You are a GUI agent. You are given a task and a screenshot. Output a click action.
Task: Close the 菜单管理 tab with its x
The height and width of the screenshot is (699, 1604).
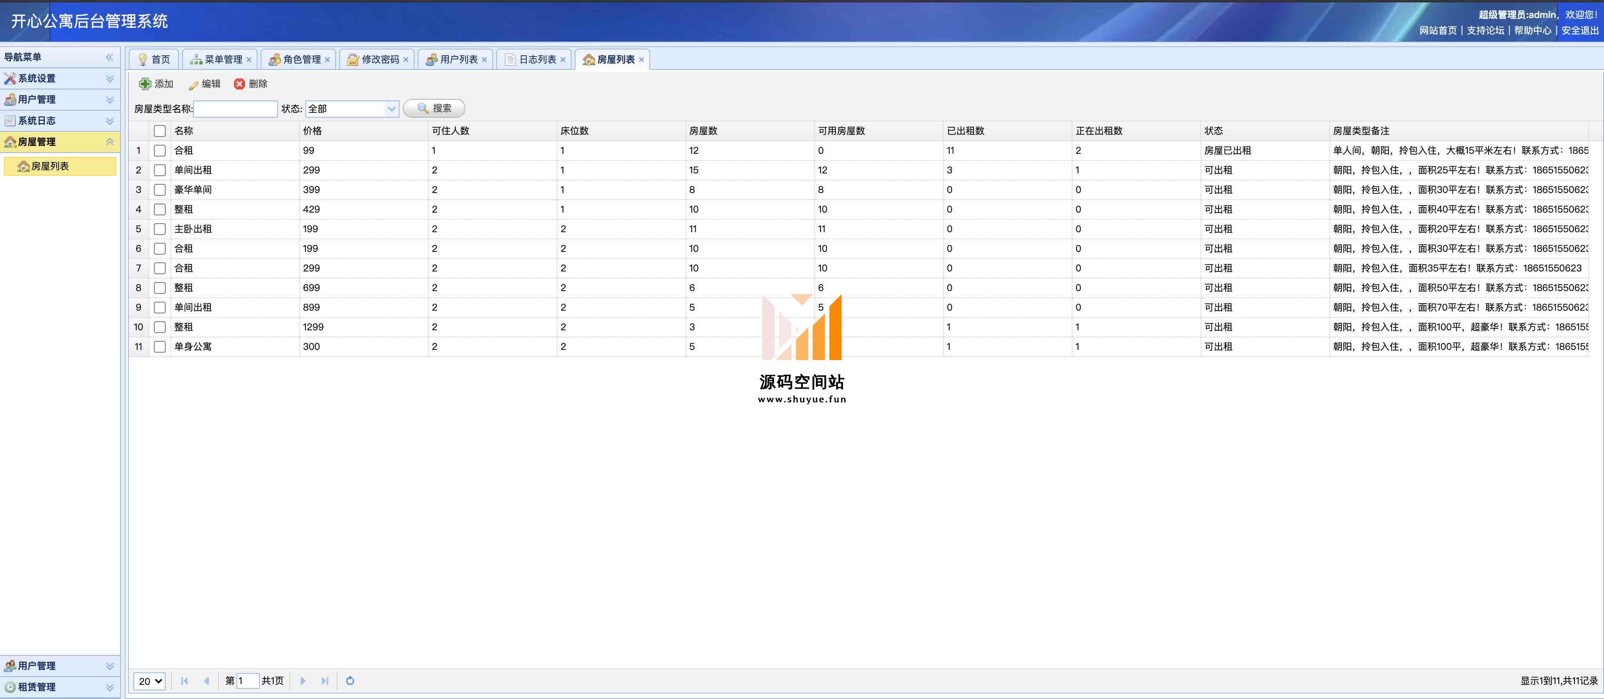pyautogui.click(x=249, y=60)
